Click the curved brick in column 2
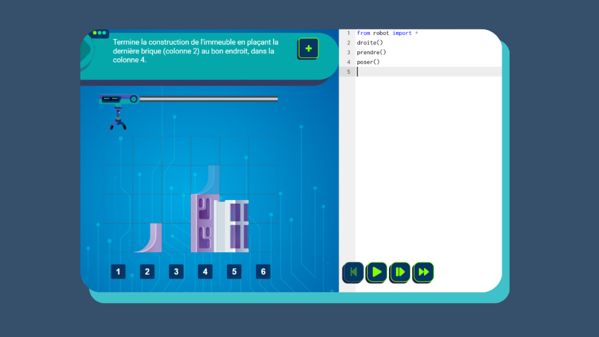The height and width of the screenshot is (337, 599). (150, 238)
